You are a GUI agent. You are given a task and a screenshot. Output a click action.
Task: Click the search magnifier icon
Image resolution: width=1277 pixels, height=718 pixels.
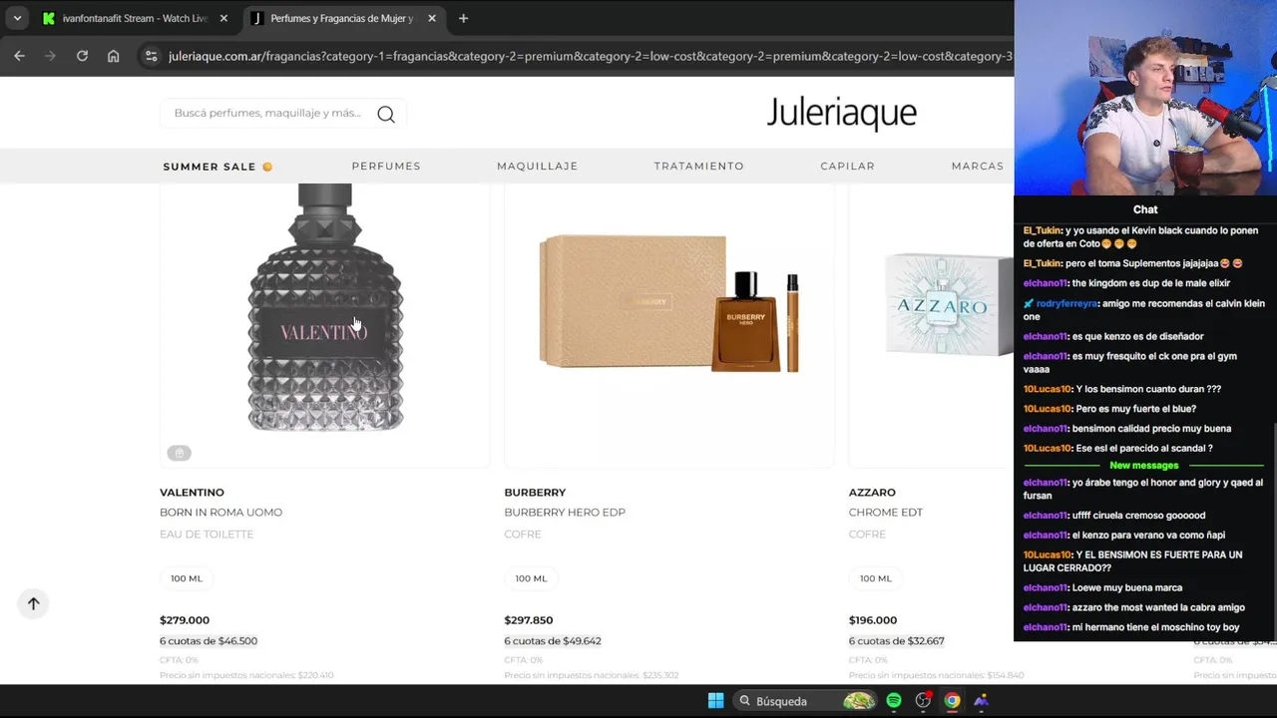386,114
